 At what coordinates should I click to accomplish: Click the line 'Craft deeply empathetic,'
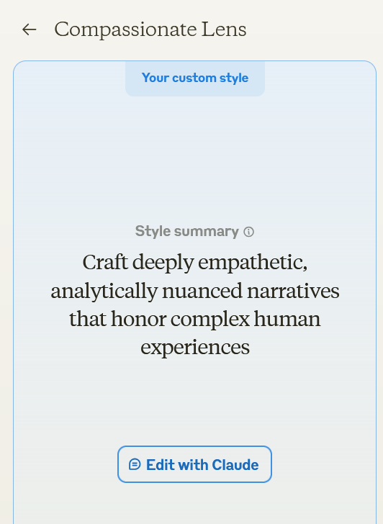[195, 263]
